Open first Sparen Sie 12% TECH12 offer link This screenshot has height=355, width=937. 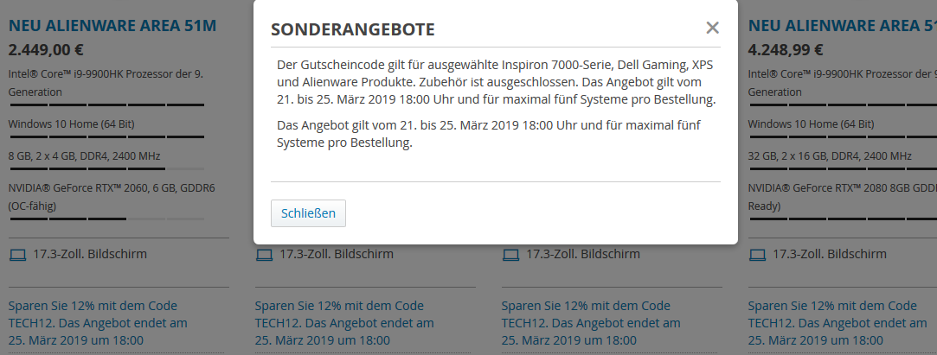pos(98,323)
